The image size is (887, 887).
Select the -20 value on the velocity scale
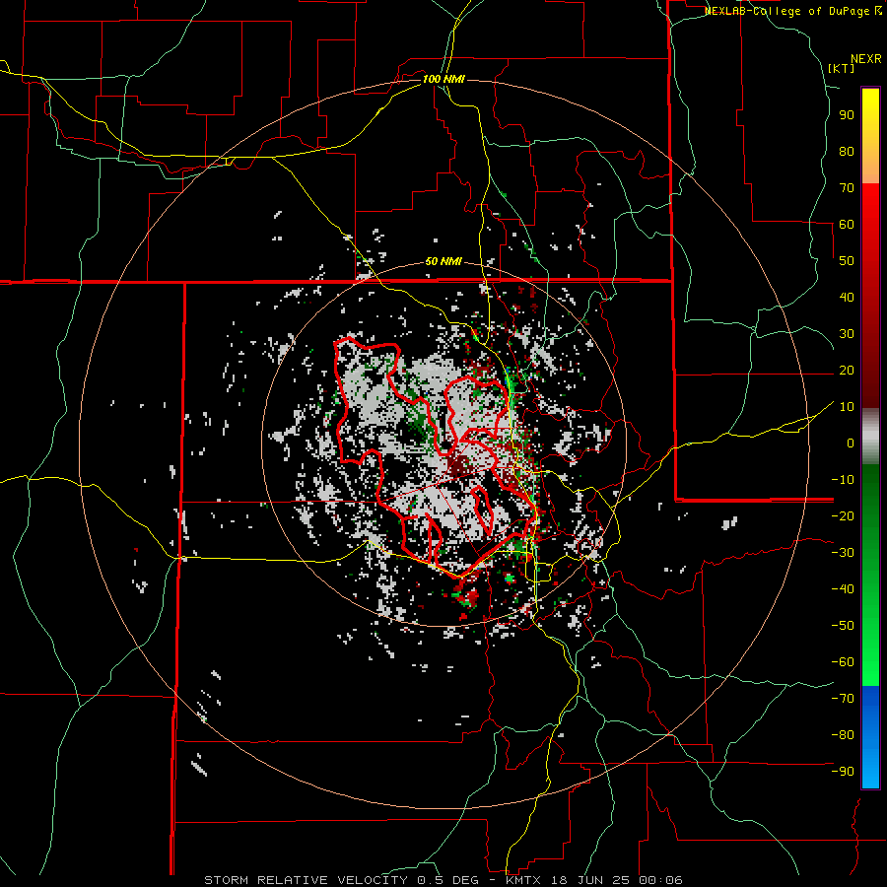tap(843, 515)
